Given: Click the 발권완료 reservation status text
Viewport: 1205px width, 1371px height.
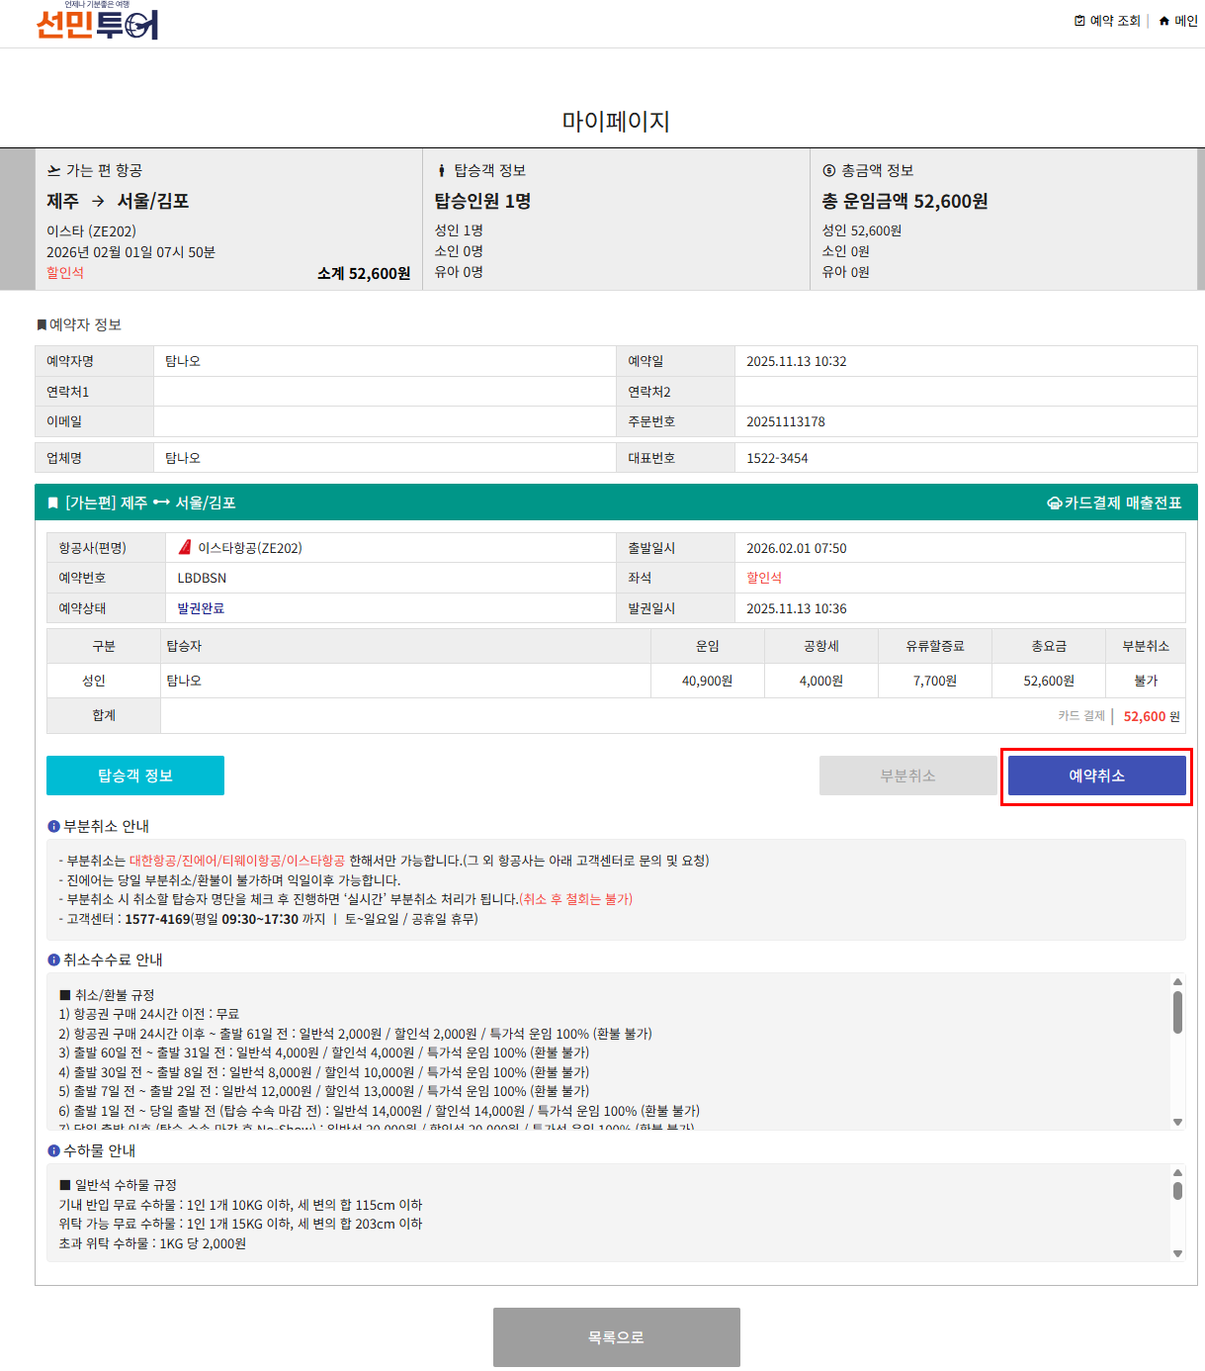Looking at the screenshot, I should coord(201,608).
